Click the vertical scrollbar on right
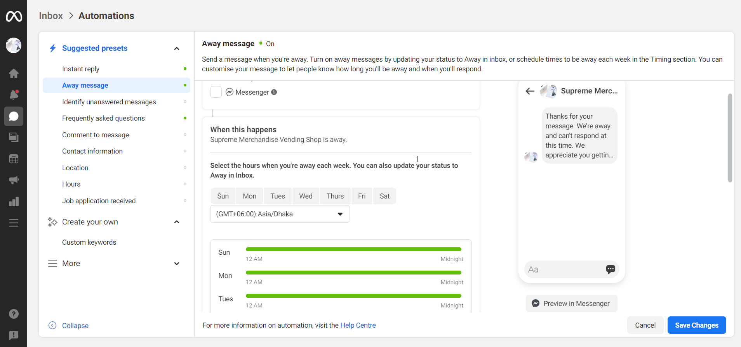Screen dimensions: 741x347 click(x=730, y=138)
